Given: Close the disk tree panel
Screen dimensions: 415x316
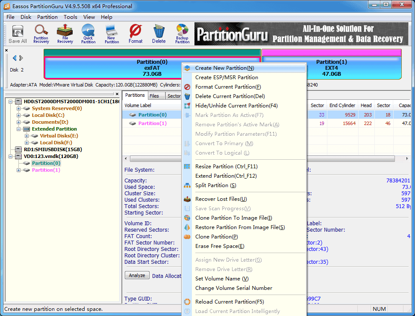Looking at the screenshot, I should point(117,94).
